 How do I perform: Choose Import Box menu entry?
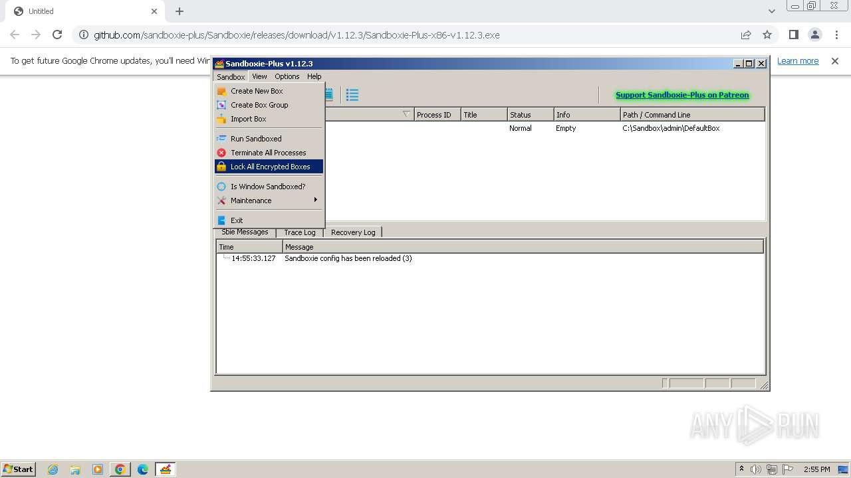269,119
